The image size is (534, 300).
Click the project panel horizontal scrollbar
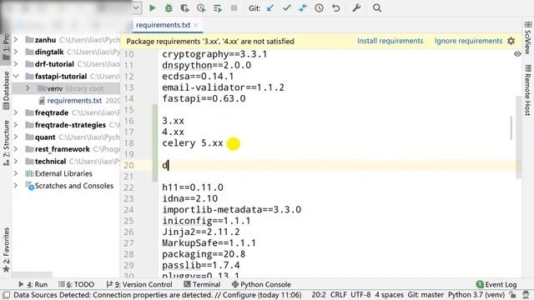coord(32,274)
